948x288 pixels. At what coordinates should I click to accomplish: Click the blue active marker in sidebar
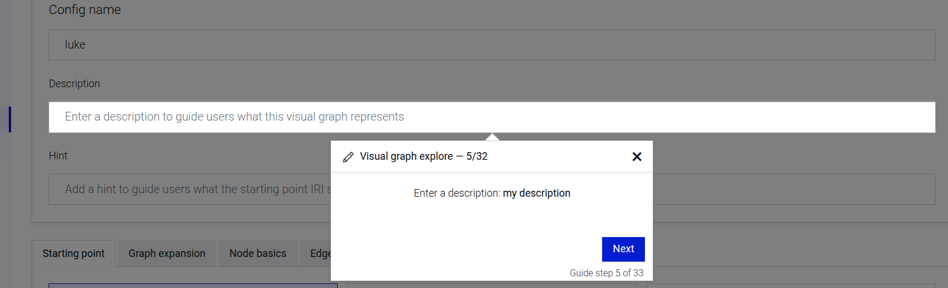(x=9, y=119)
